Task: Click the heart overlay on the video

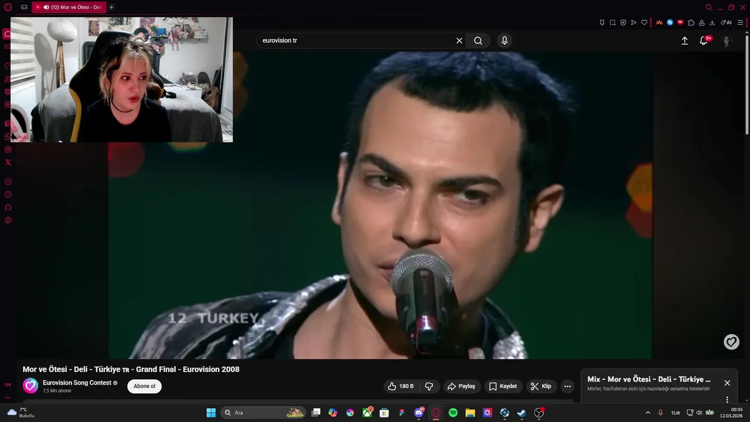Action: [x=731, y=342]
